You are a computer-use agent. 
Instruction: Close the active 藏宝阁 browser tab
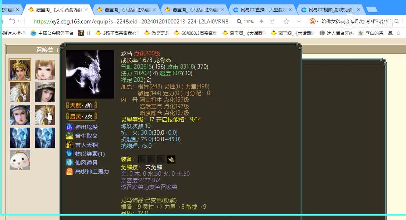point(86,10)
